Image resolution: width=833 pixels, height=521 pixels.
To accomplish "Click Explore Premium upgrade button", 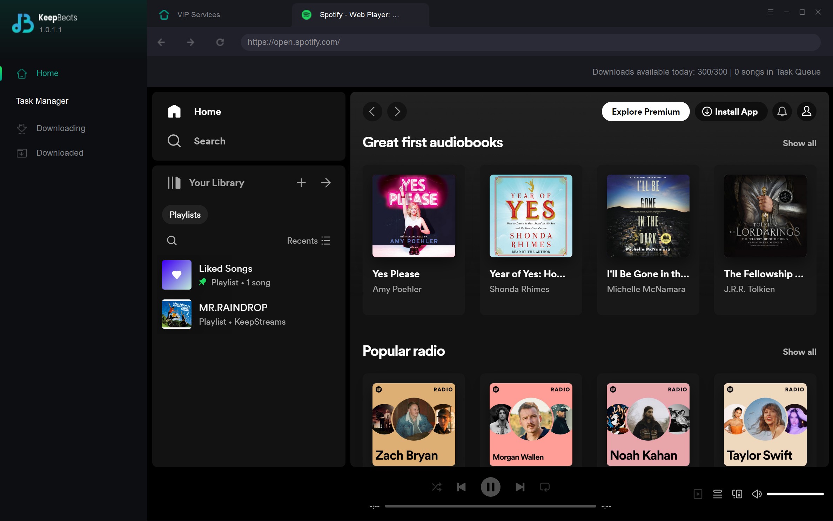I will 646,111.
